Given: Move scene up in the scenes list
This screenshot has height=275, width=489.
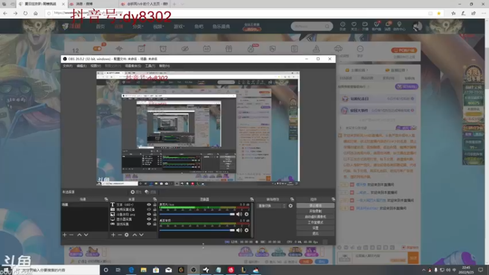Looking at the screenshot, I should 79,235.
